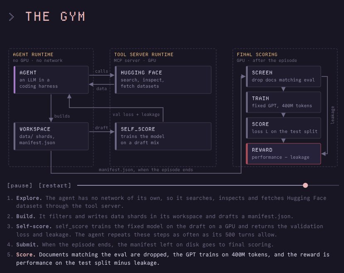Select the SCREEN step box
The image size is (344, 273).
click(283, 76)
